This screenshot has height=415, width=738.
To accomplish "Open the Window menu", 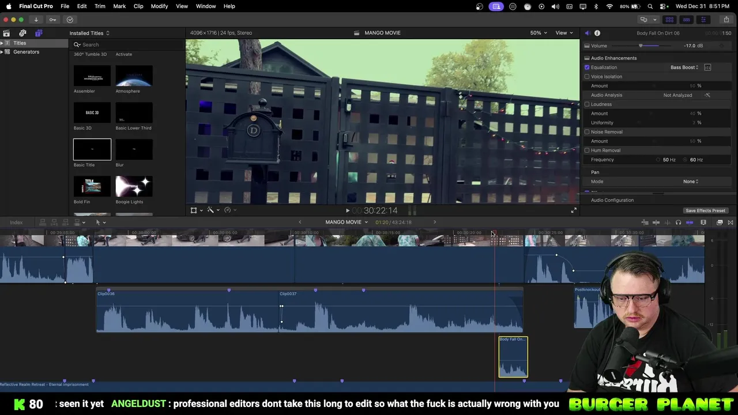I will (206, 6).
